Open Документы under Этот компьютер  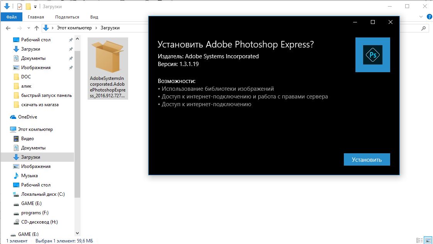click(33, 148)
